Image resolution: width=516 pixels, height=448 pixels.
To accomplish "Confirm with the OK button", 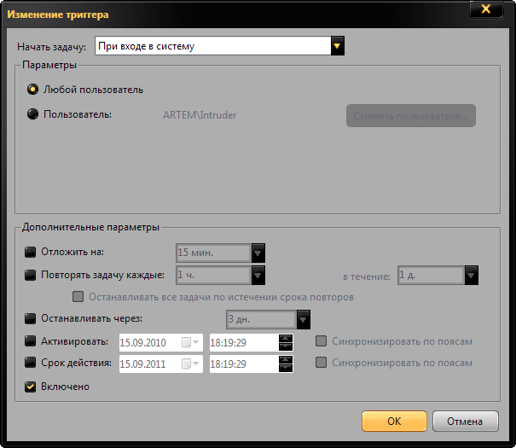I will tap(394, 421).
